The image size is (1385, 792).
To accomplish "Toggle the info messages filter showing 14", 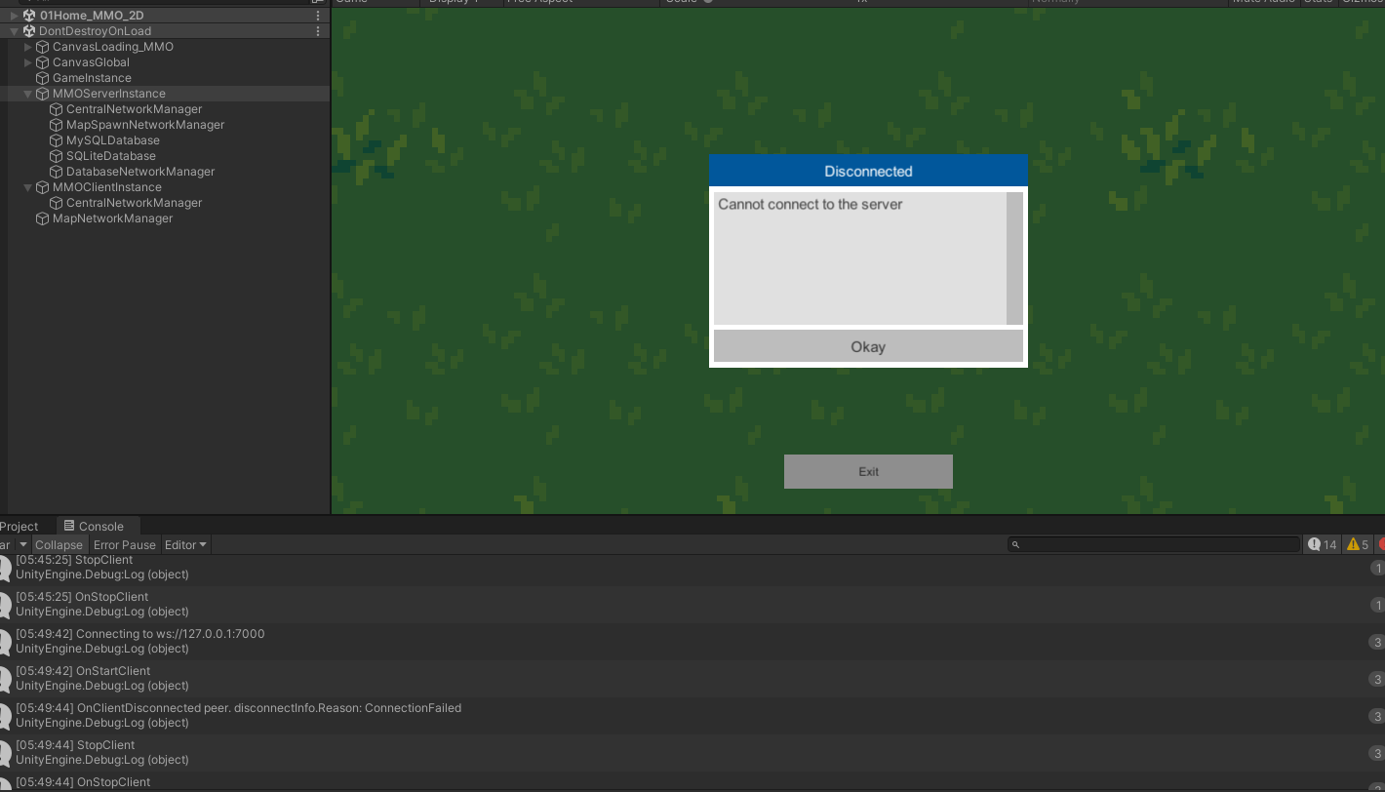I will [x=1321, y=544].
